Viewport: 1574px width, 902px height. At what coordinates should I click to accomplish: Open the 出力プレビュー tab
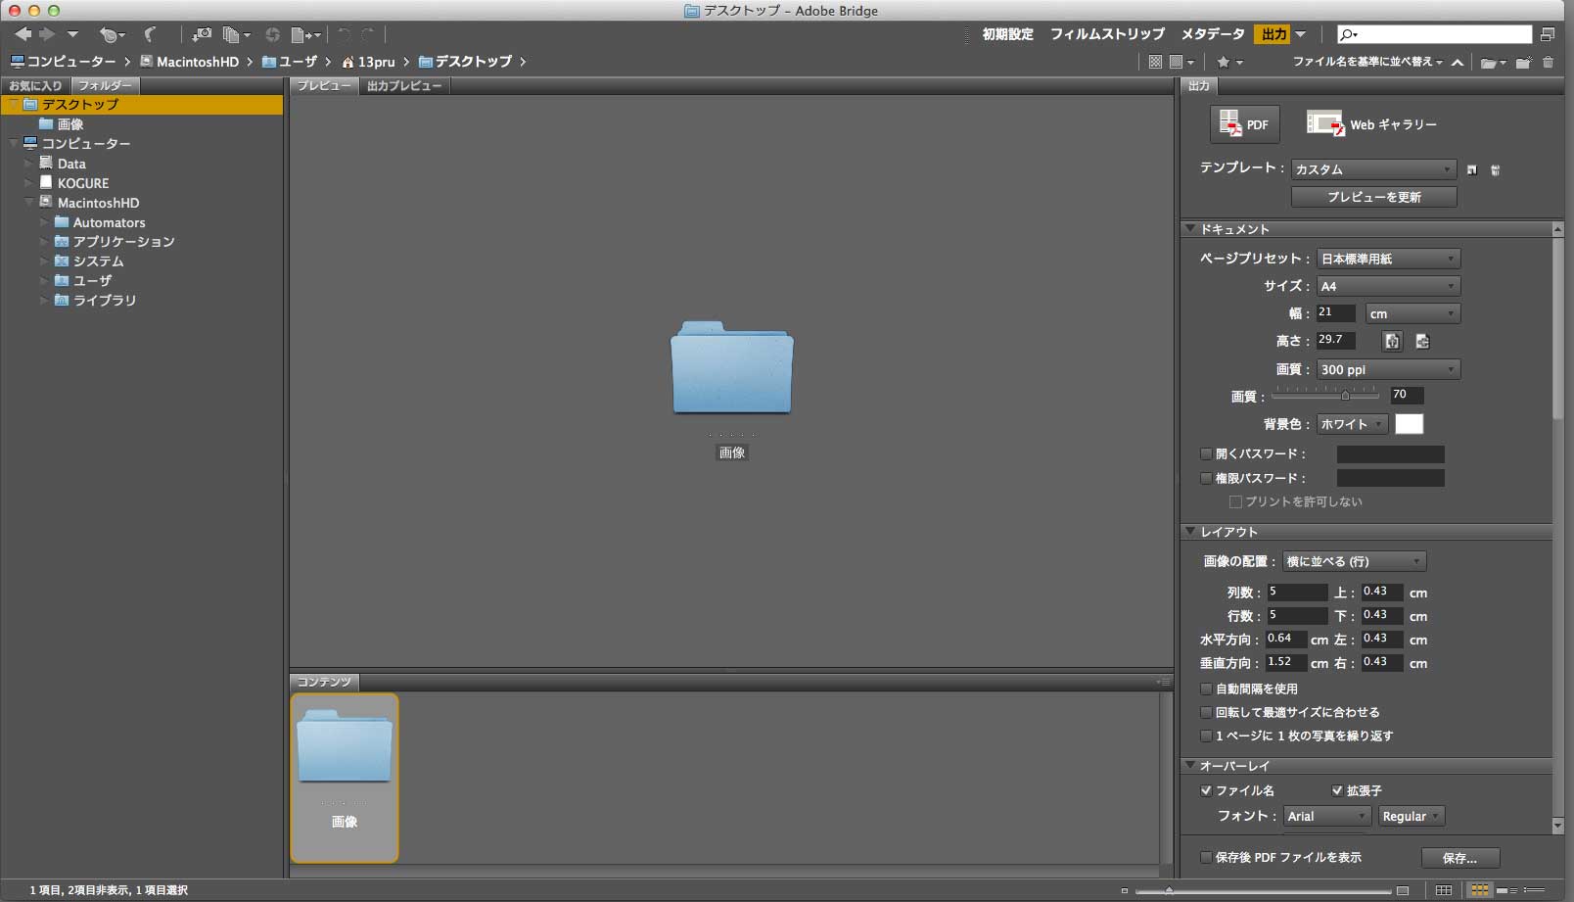tap(403, 86)
